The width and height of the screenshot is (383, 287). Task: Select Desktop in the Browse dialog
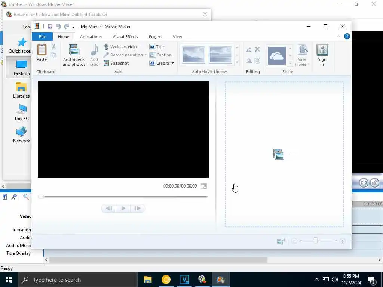pyautogui.click(x=19, y=68)
